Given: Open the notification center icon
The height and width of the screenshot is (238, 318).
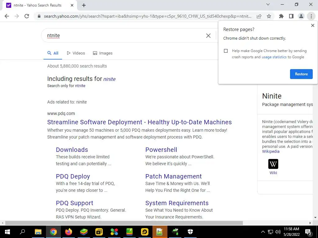Looking at the screenshot, I should 308,232.
